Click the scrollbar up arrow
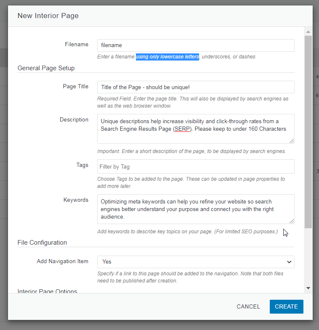 [308, 32]
